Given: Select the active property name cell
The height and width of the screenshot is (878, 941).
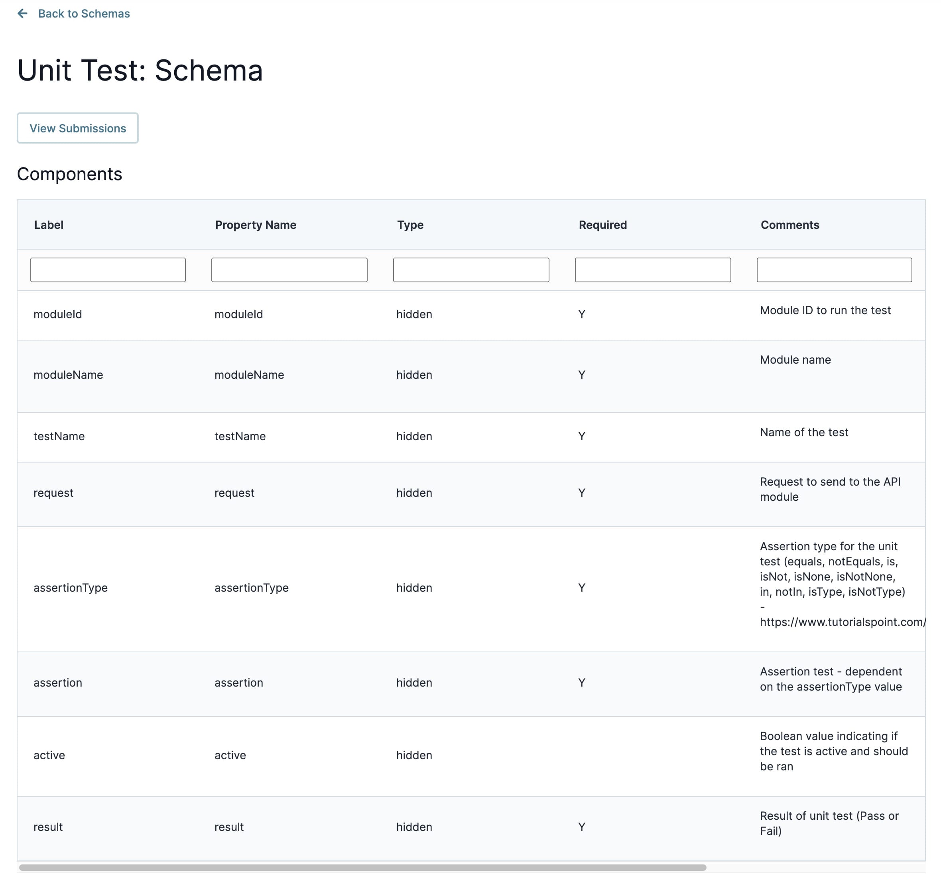Looking at the screenshot, I should (230, 756).
